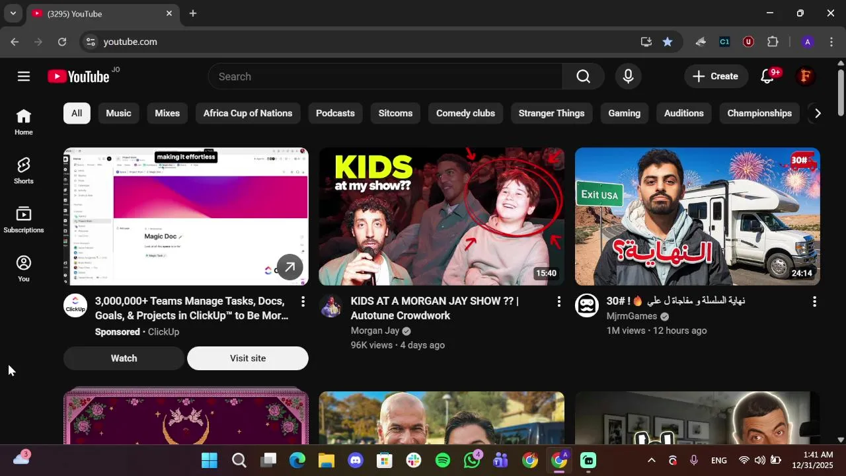Viewport: 846px width, 476px height.
Task: Open the ClickUp ad thumbnail
Action: [186, 216]
